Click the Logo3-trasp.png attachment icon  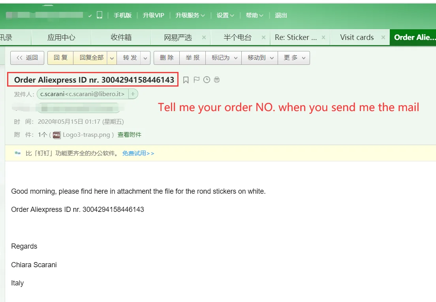56,135
